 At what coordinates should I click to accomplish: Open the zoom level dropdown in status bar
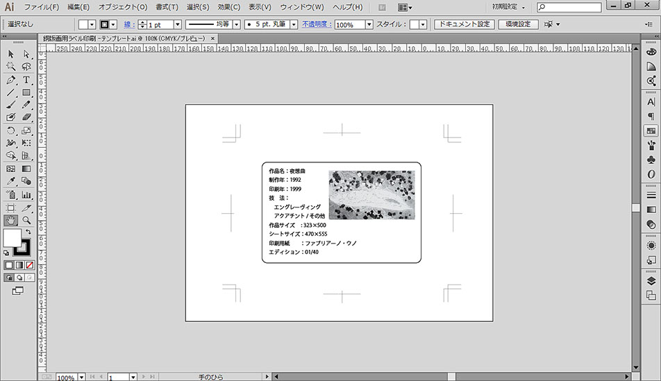[x=82, y=377]
